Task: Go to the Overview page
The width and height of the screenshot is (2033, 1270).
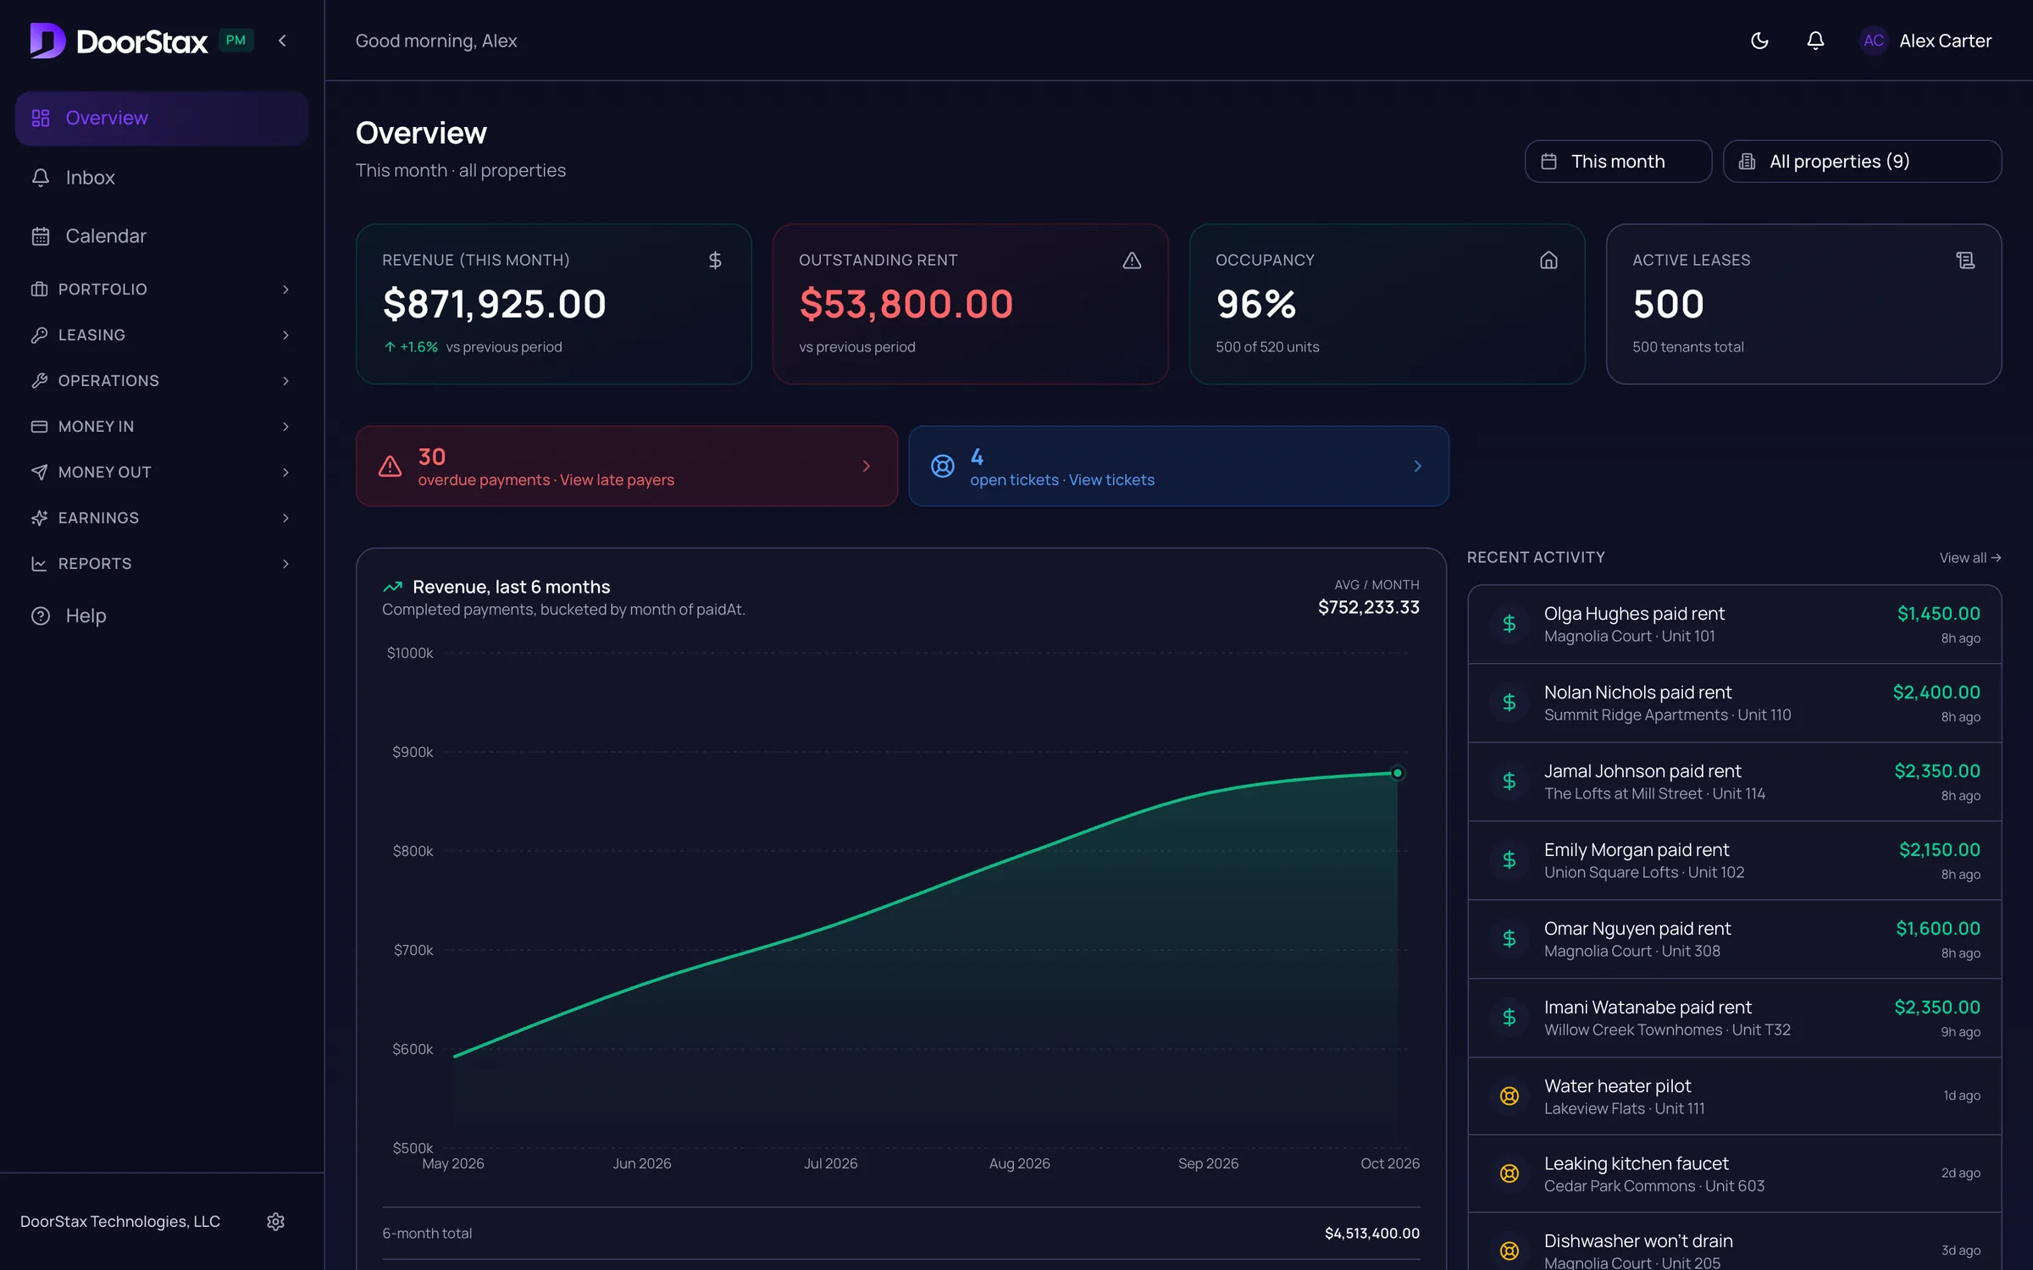Action: click(x=161, y=119)
